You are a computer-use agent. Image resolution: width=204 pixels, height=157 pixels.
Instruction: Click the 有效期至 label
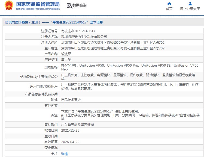pyautogui.click(x=51, y=142)
